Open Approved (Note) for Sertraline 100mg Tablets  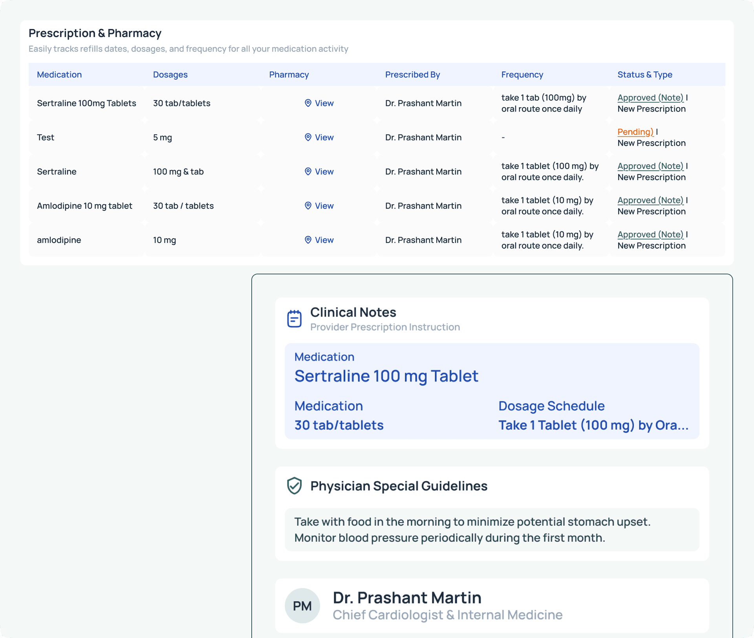(650, 97)
